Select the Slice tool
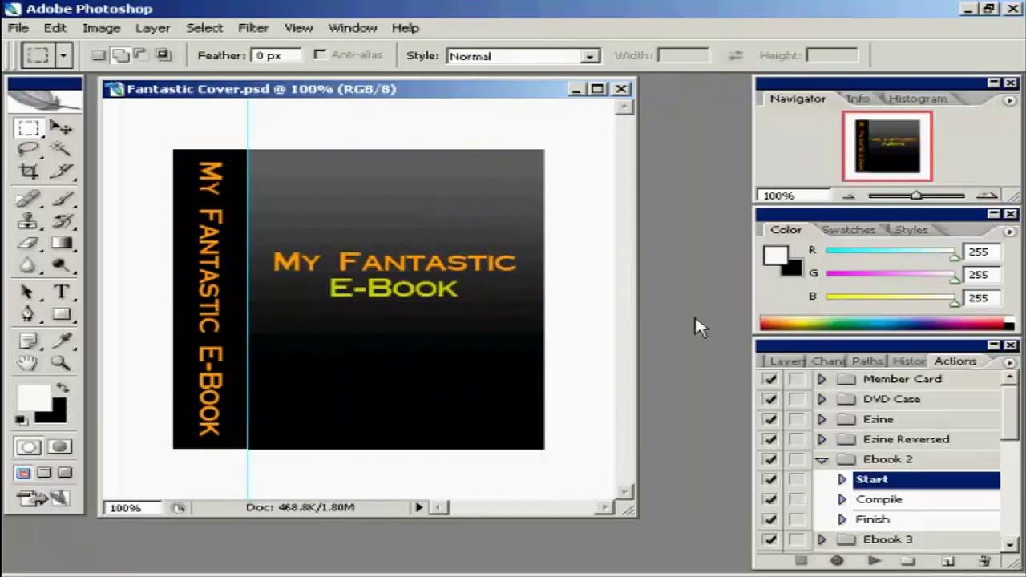 (x=60, y=171)
